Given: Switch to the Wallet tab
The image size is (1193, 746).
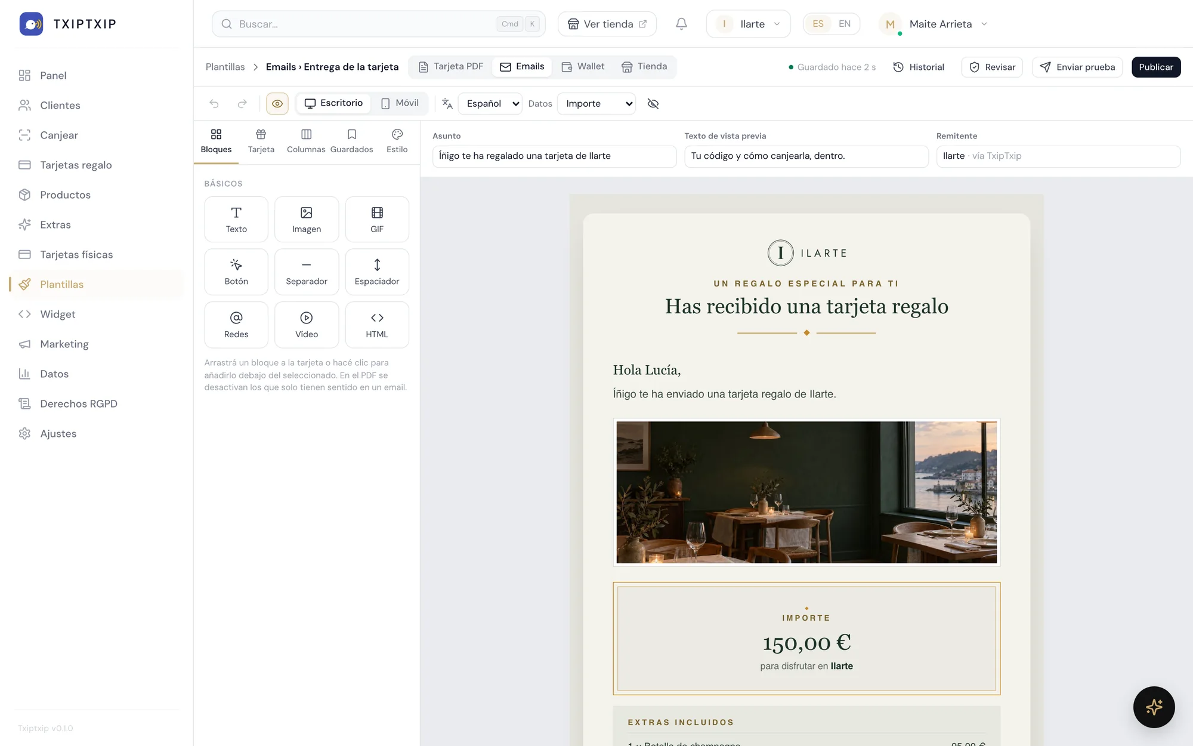Looking at the screenshot, I should (583, 67).
